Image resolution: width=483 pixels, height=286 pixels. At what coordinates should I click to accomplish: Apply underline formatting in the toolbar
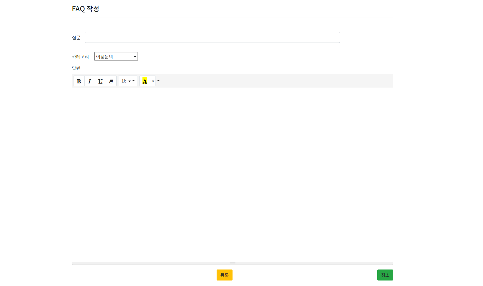coord(100,81)
